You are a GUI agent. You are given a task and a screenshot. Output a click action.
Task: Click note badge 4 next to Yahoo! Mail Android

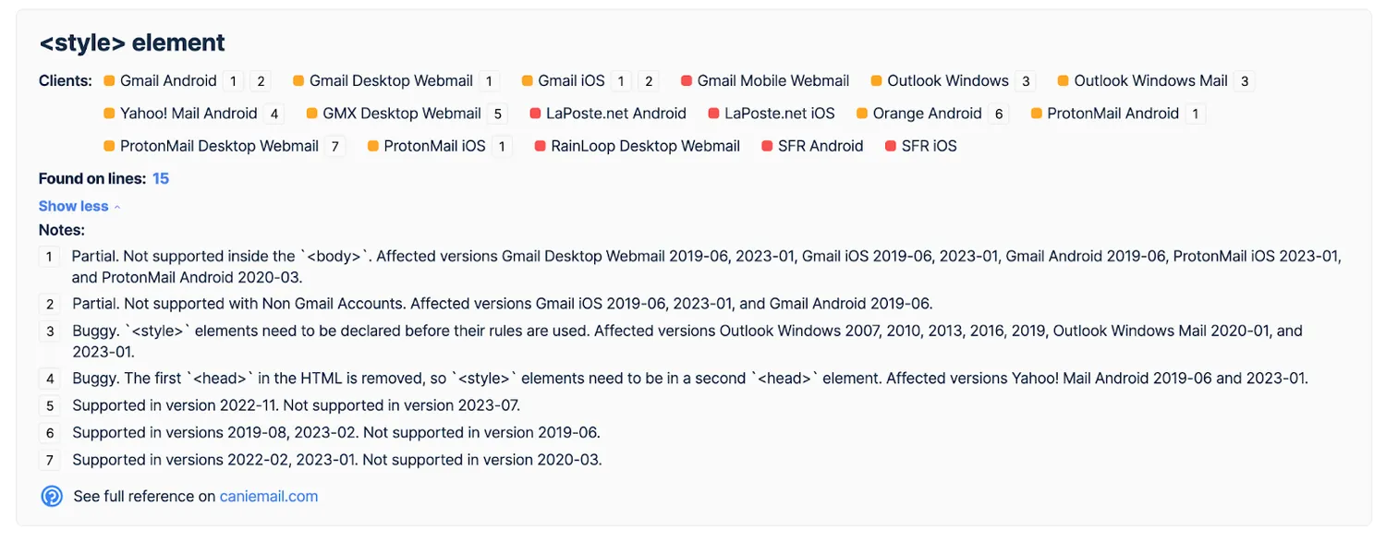[273, 114]
